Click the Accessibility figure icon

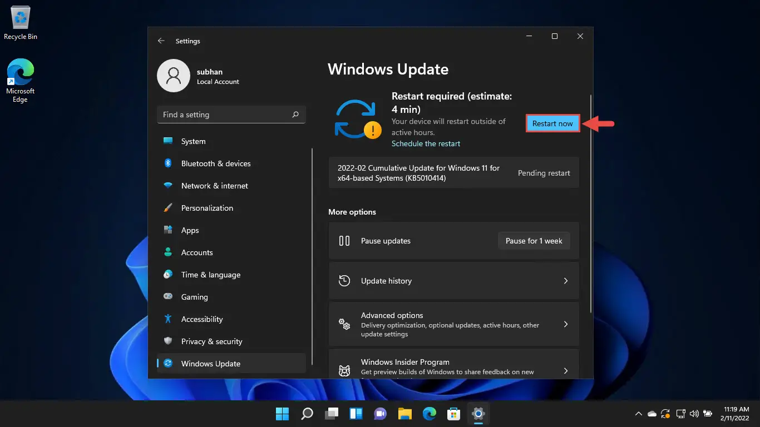click(x=168, y=319)
